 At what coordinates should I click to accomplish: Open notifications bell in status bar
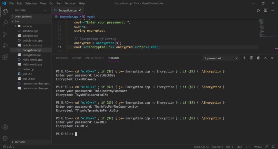coord(273,147)
